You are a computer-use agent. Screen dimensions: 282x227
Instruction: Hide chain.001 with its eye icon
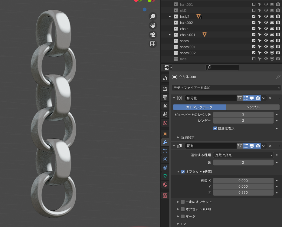pyautogui.click(x=266, y=35)
